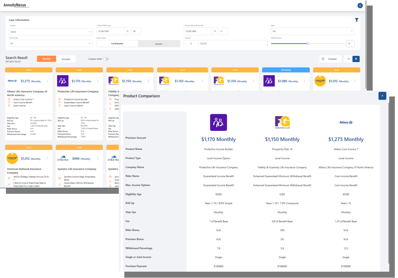The image size is (398, 278).
Task: Click the spouse age field showing 0
Action: [224, 31]
